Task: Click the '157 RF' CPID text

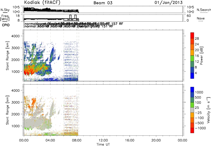Action: [117, 24]
